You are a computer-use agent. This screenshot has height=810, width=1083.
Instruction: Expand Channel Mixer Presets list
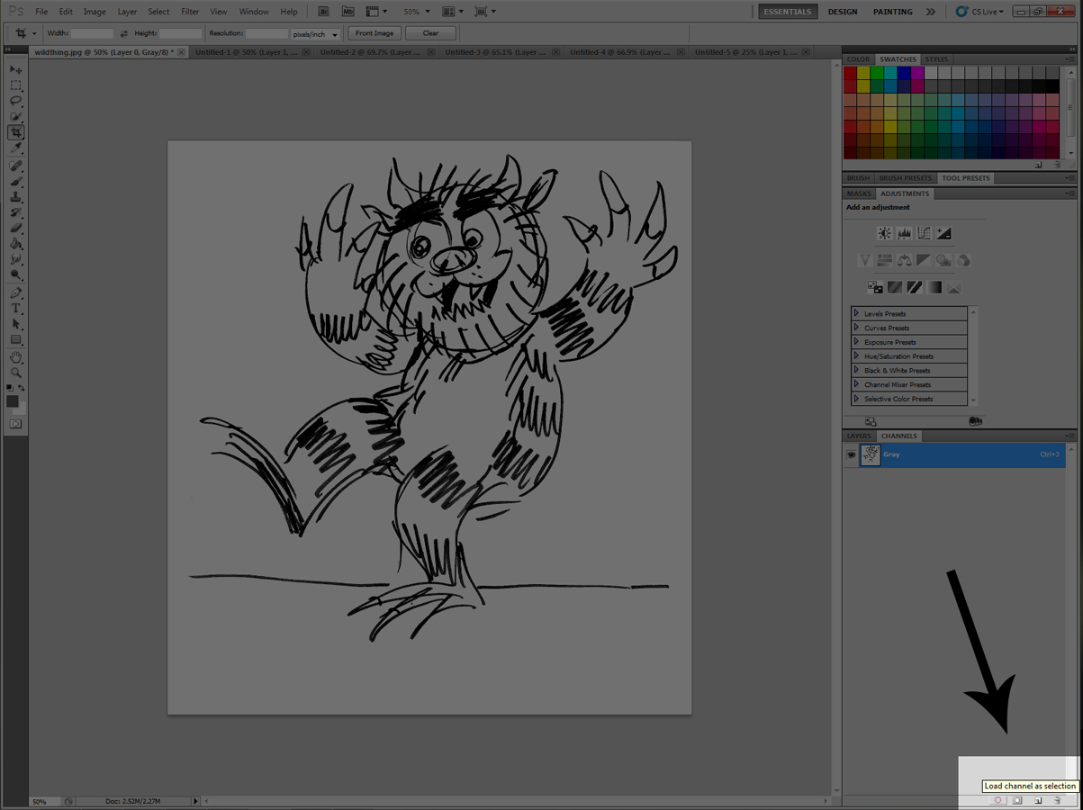click(x=856, y=384)
